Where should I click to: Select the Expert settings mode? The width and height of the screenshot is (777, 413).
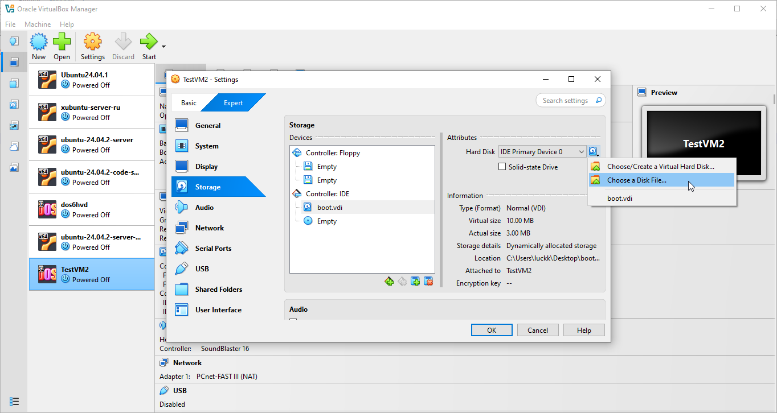tap(233, 102)
